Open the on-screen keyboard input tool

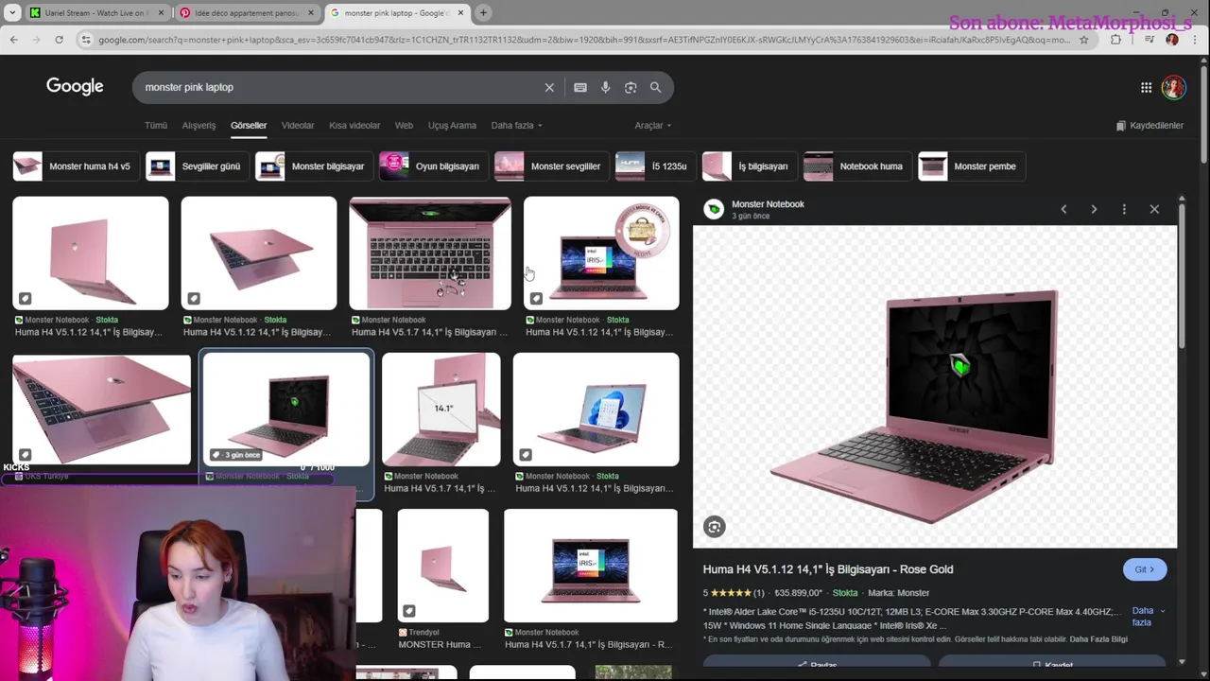pyautogui.click(x=580, y=87)
